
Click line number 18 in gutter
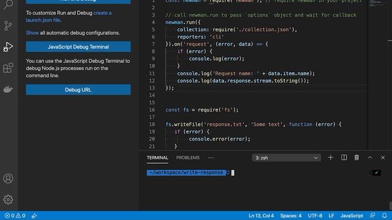coord(152,124)
